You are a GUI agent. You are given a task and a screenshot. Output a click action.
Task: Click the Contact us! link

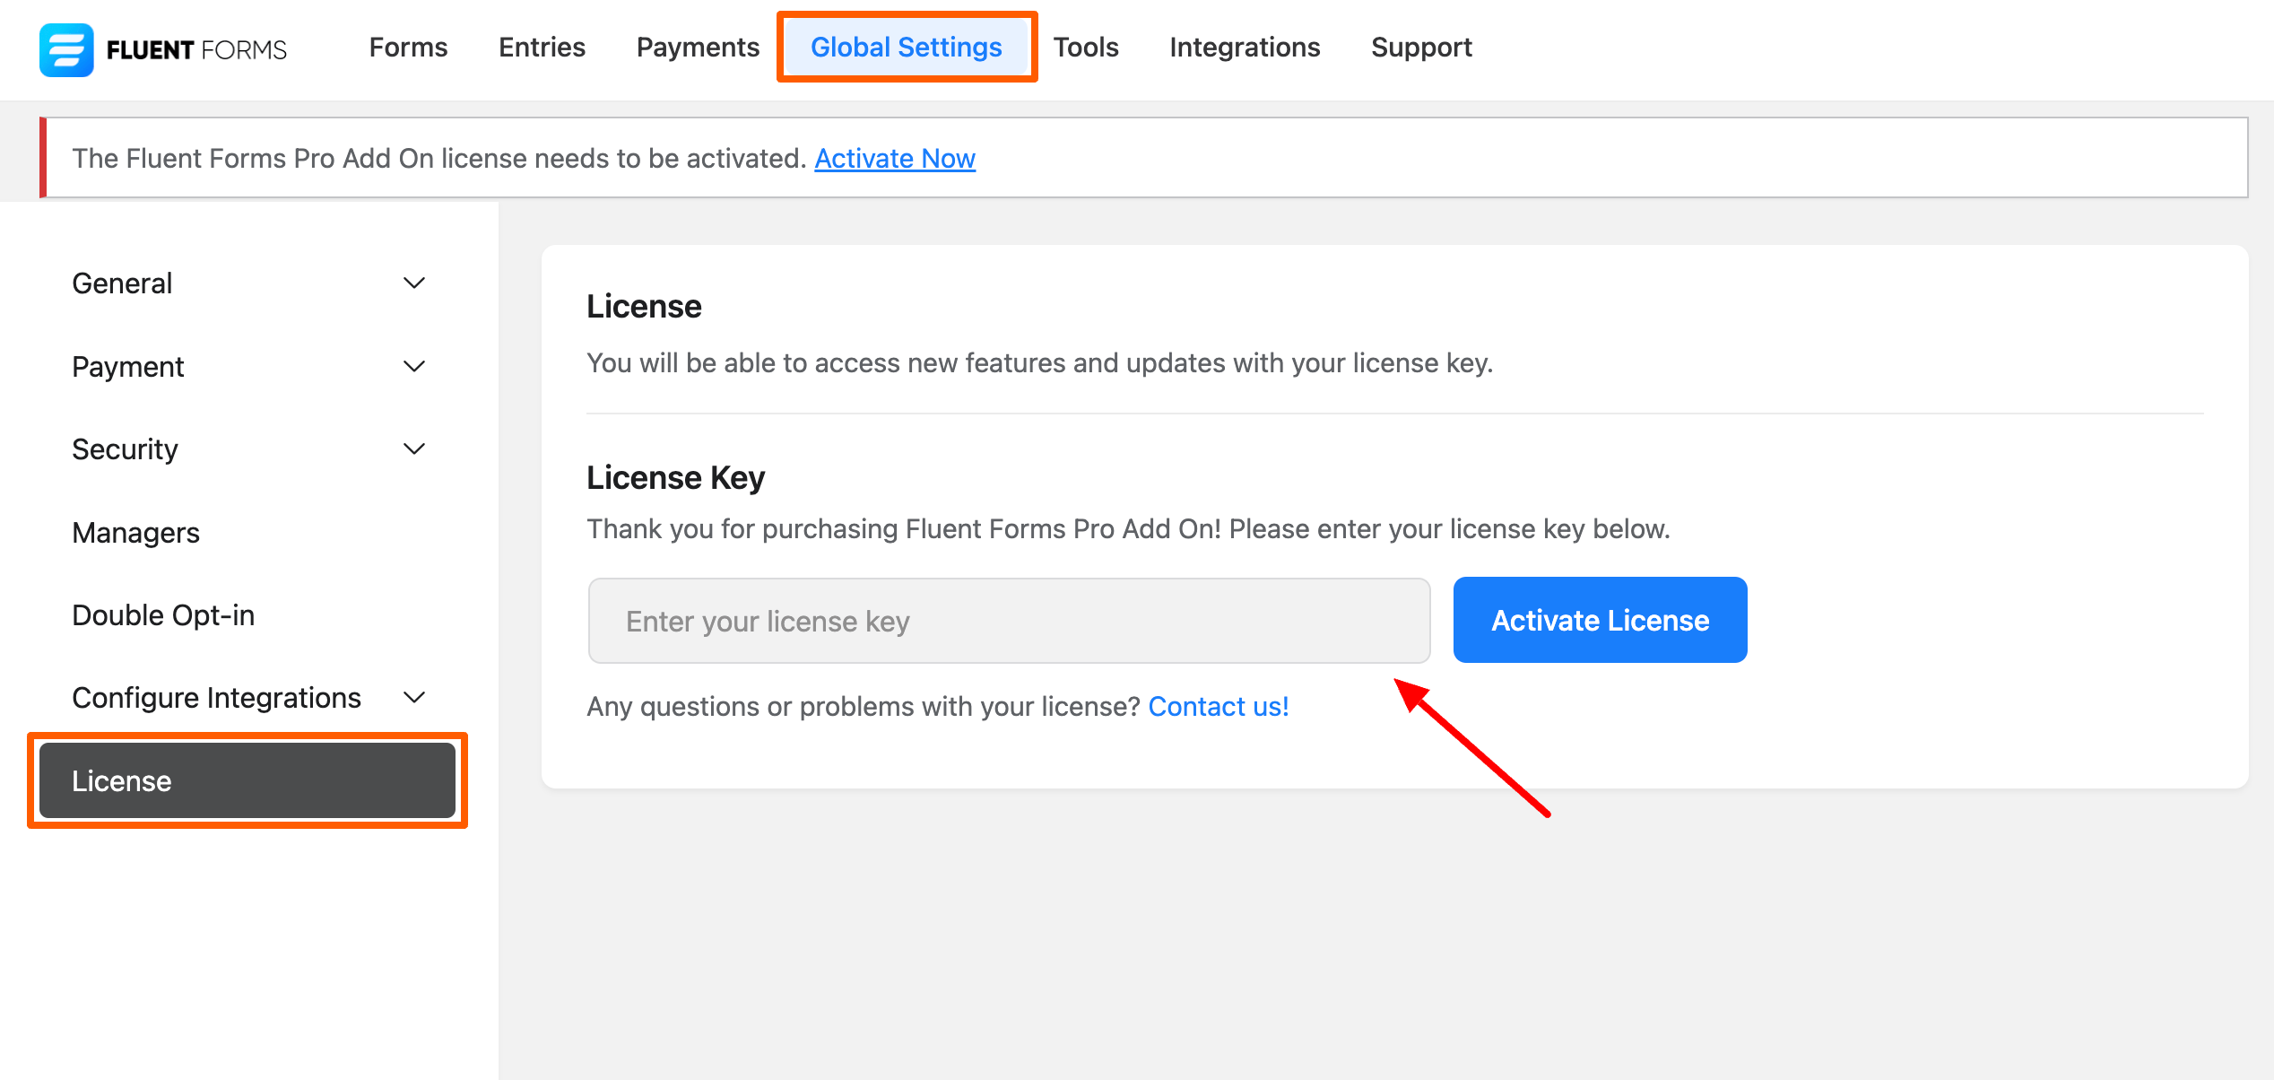pyautogui.click(x=1218, y=707)
